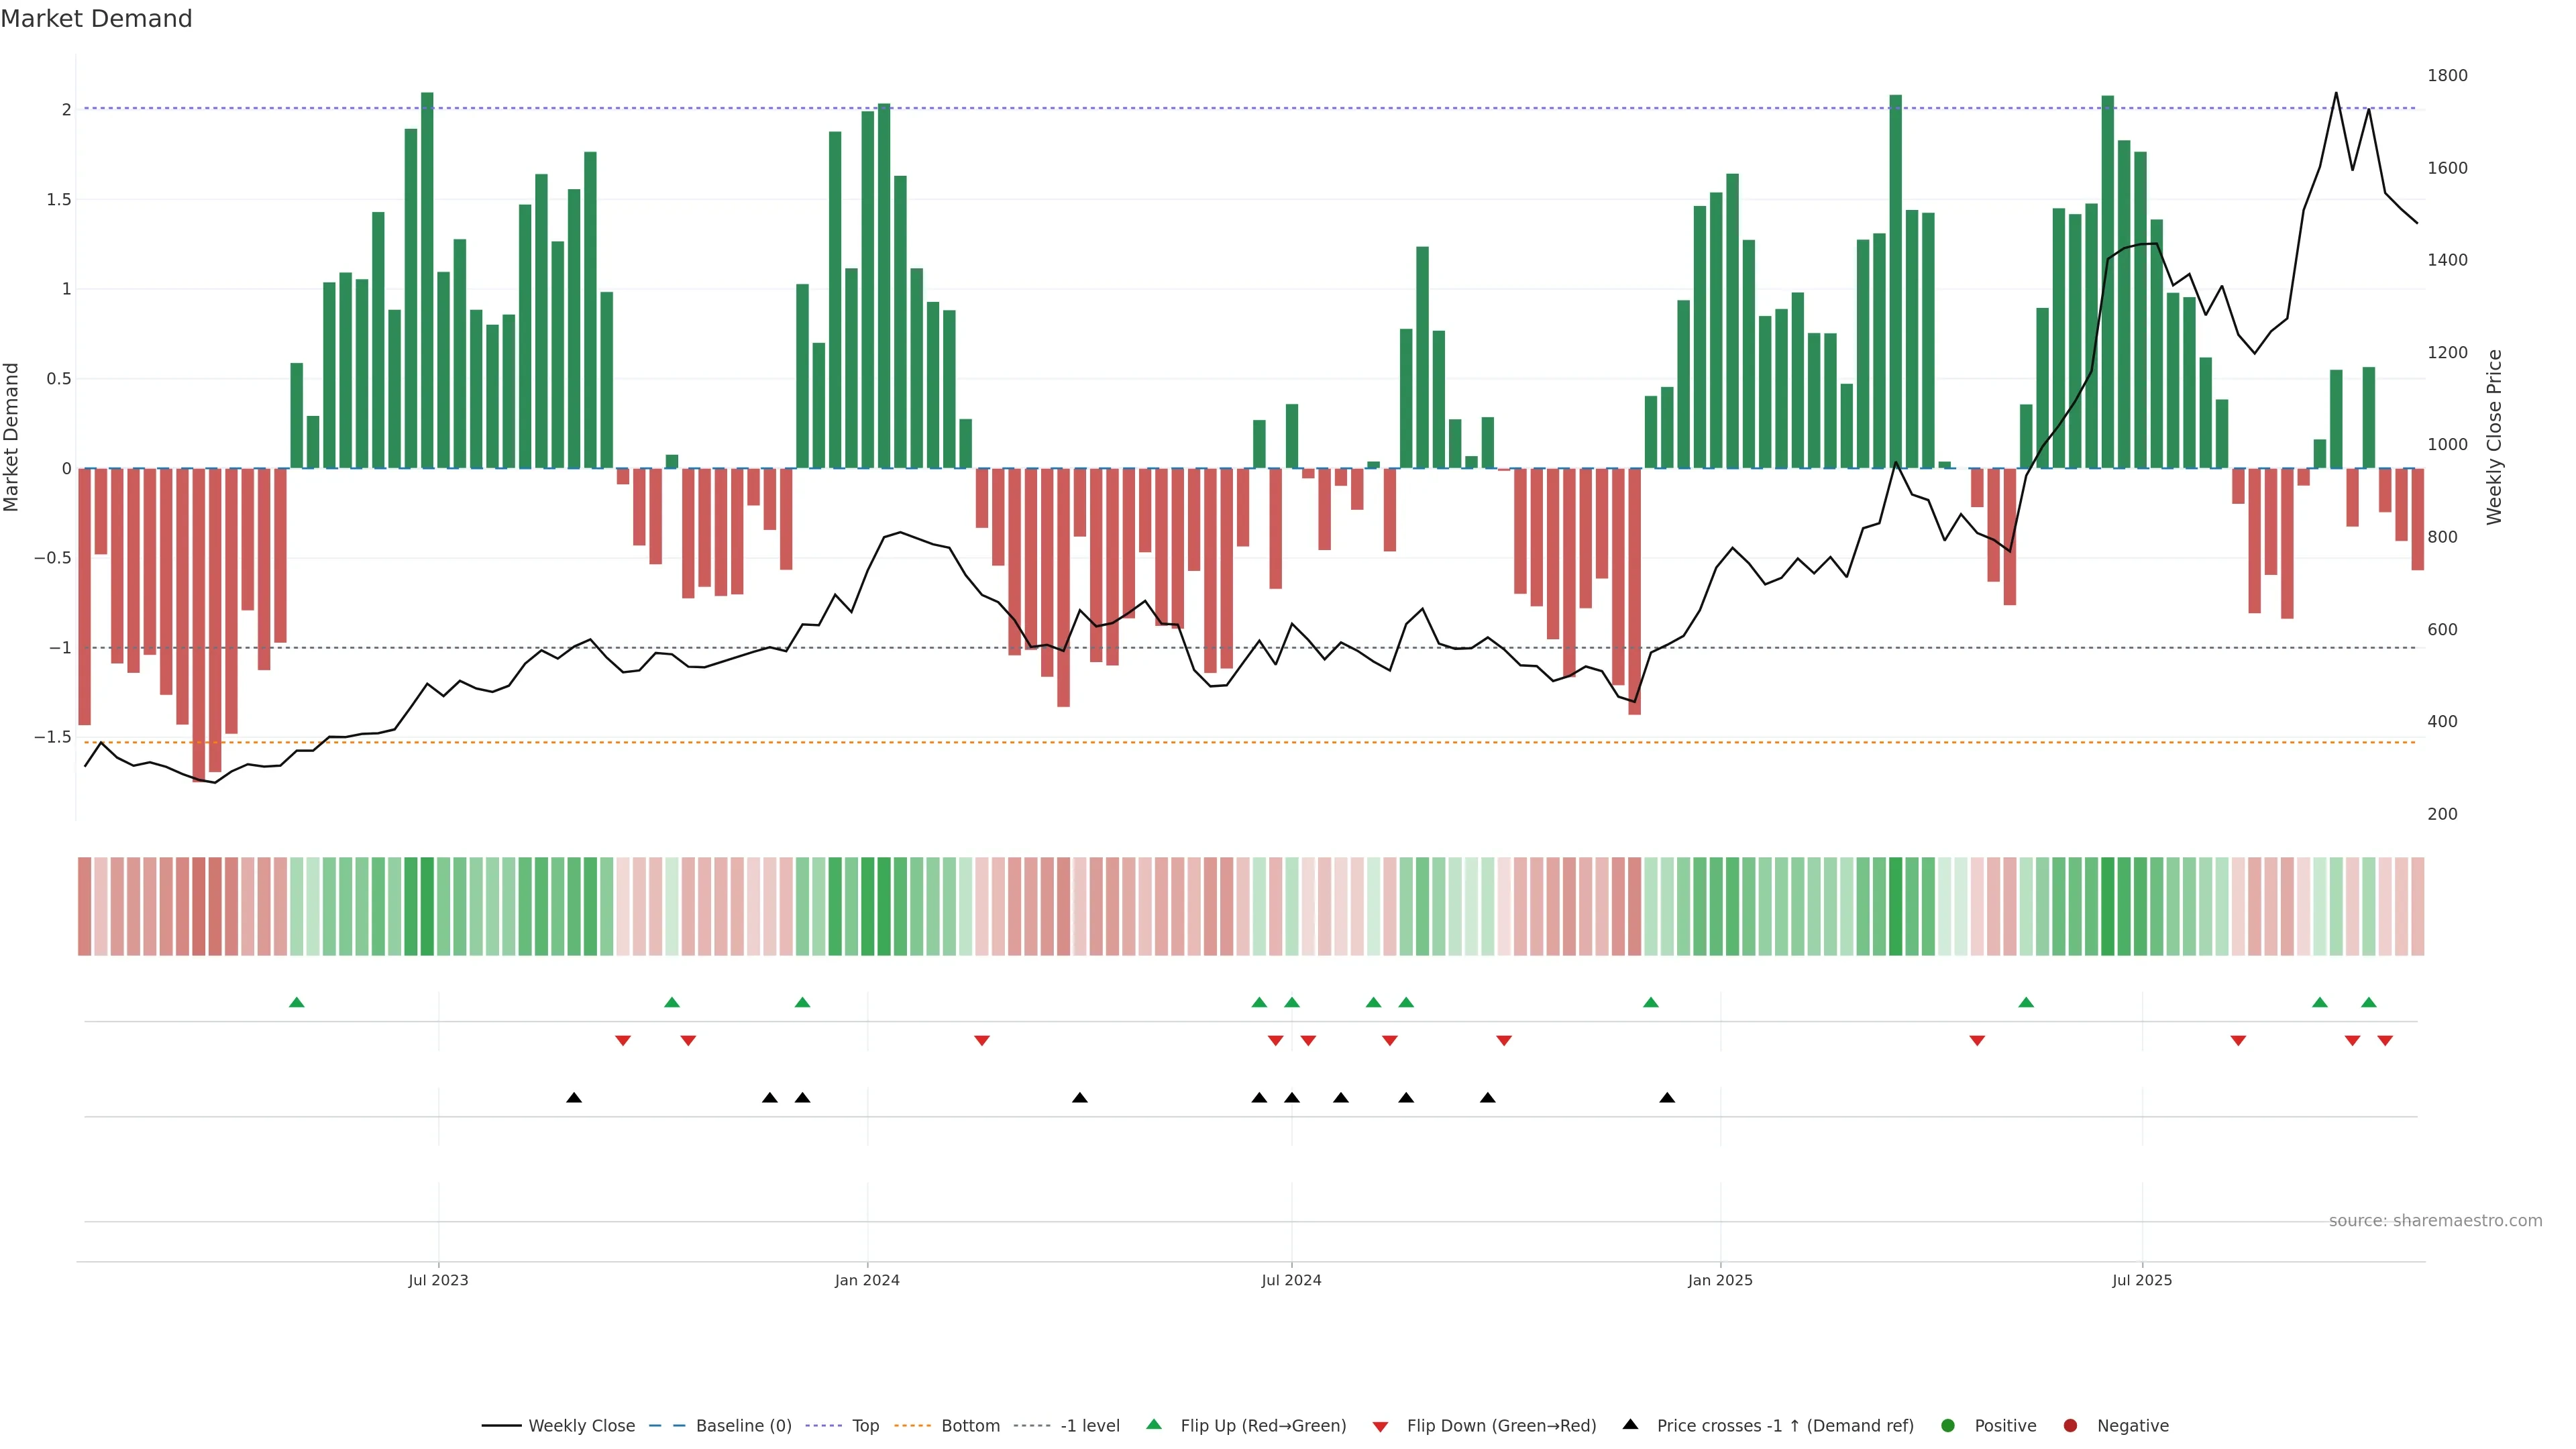The image size is (2576, 1449).
Task: Click the Jan 2025 x-axis label
Action: point(1719,1280)
